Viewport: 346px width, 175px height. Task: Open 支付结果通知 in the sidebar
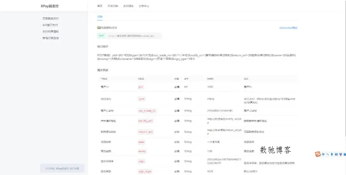50,31
